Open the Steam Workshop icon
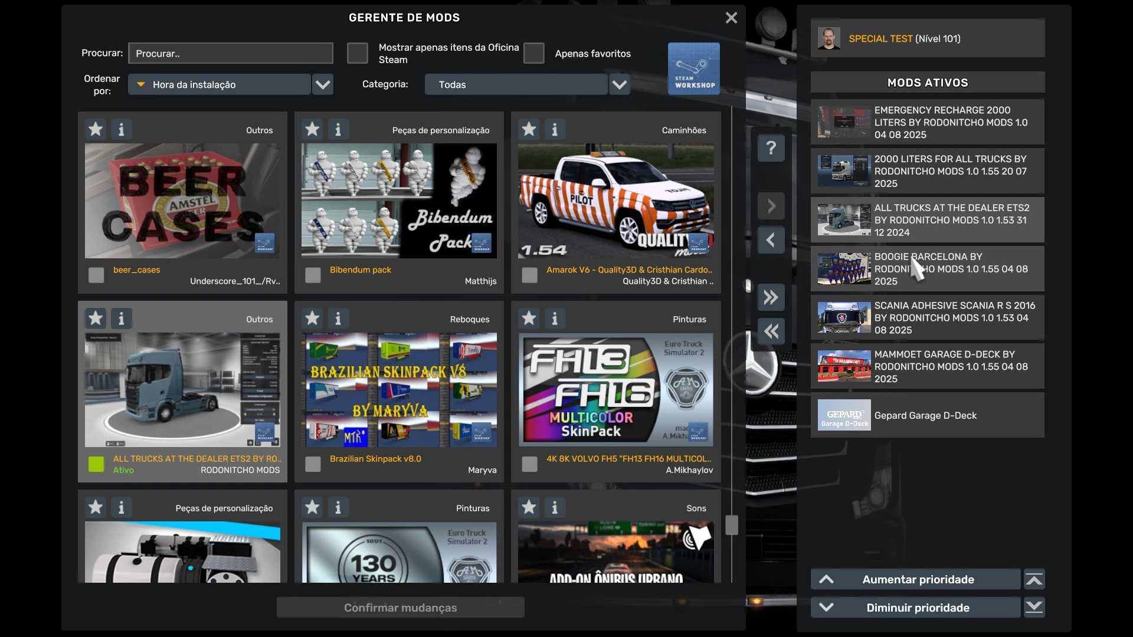1133x637 pixels. (x=693, y=68)
